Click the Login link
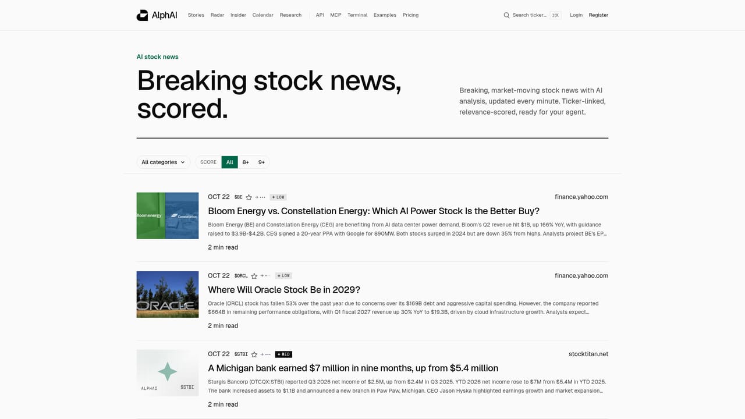This screenshot has height=419, width=745. 576,15
